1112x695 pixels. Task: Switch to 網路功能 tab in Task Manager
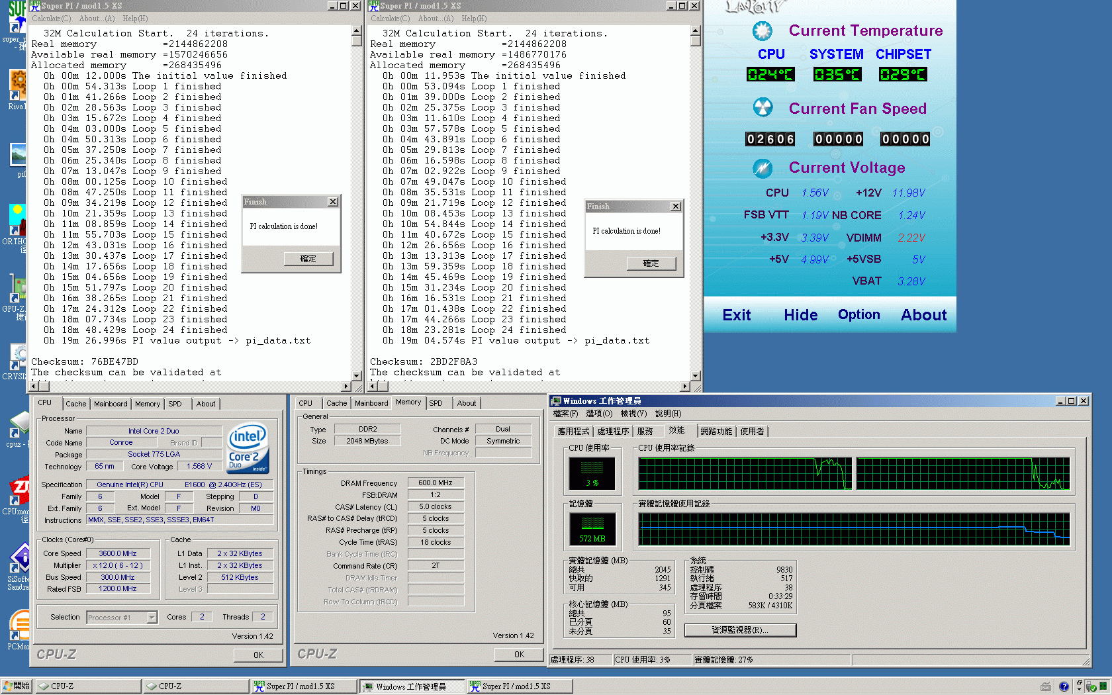pos(716,432)
